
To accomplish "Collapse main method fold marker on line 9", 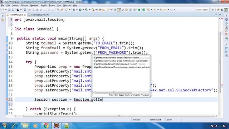I will tap(13, 38).
